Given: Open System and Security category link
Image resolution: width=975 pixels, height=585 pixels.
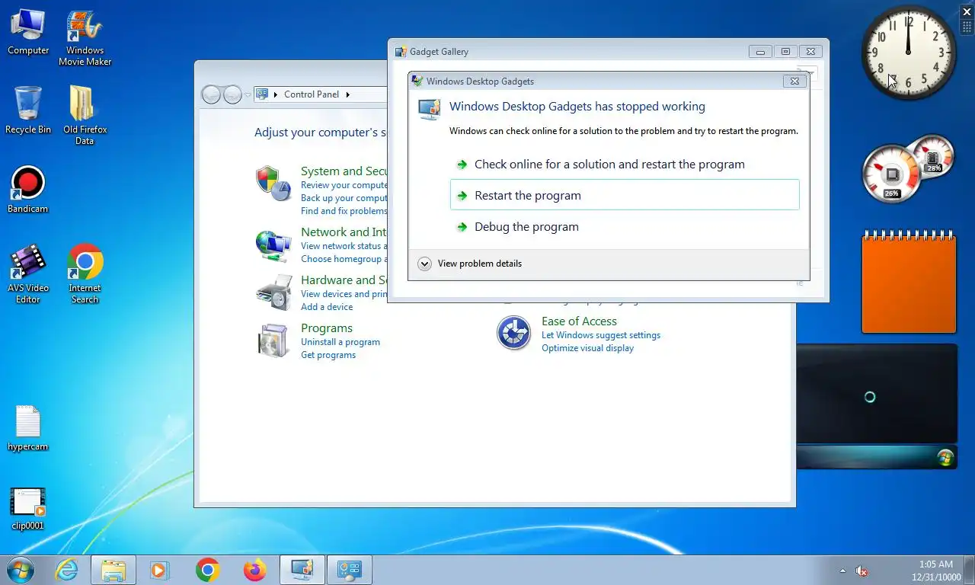Looking at the screenshot, I should pyautogui.click(x=344, y=171).
